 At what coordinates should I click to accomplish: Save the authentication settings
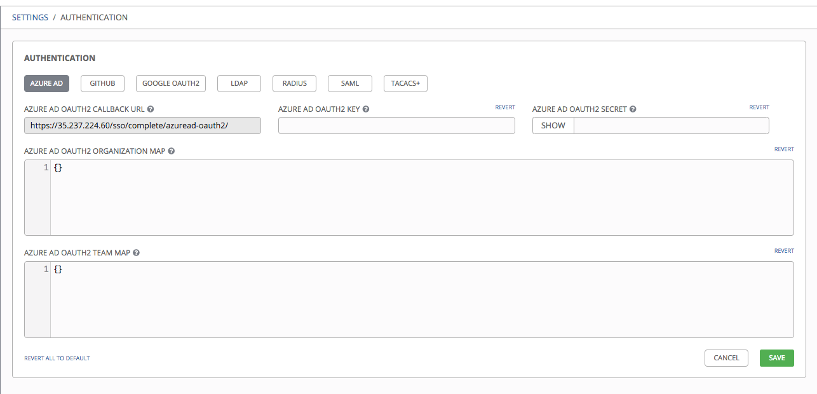(x=776, y=358)
